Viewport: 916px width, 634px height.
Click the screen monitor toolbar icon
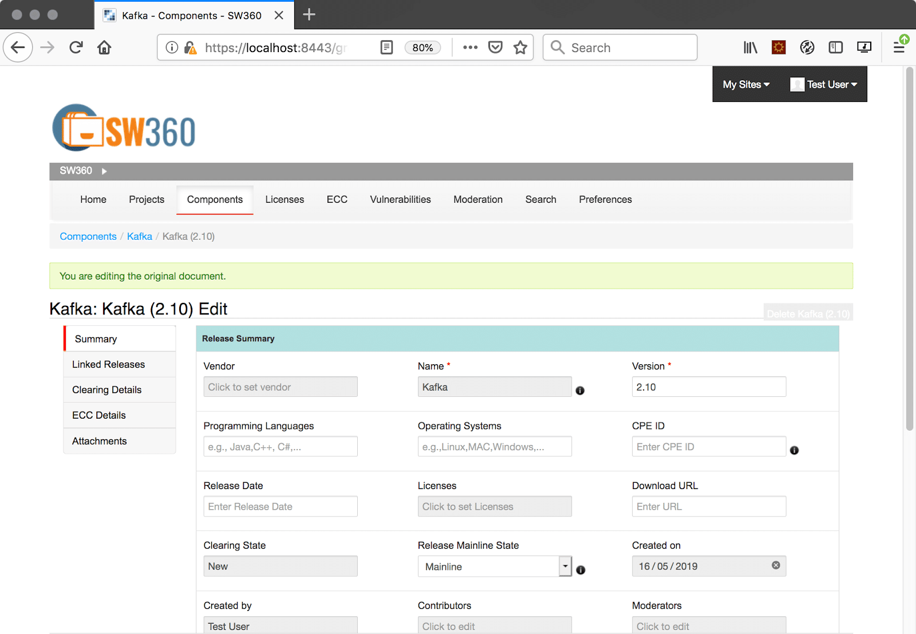point(864,47)
